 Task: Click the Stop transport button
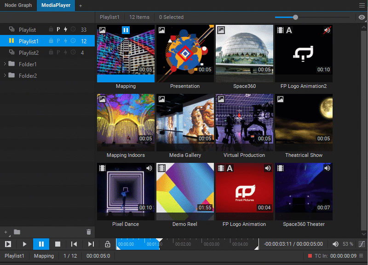pos(57,244)
